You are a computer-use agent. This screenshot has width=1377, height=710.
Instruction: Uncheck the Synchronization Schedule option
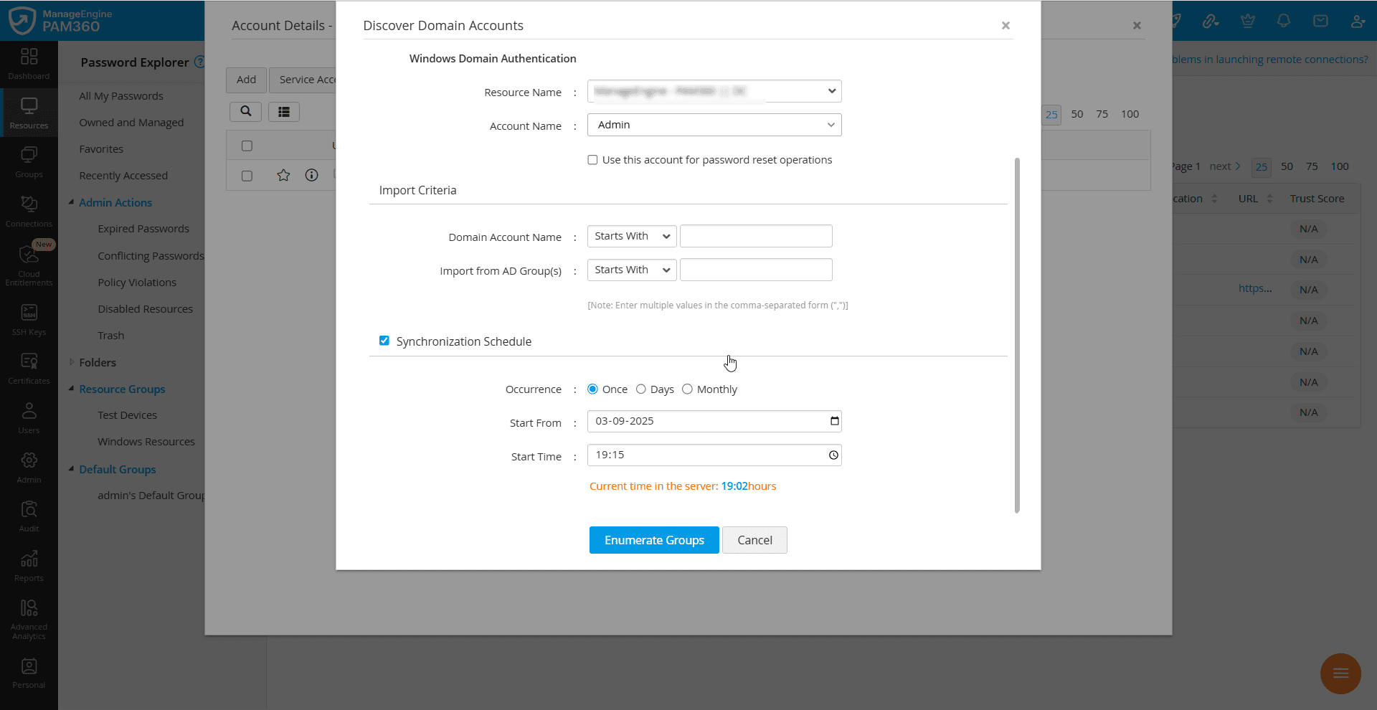[x=384, y=340]
